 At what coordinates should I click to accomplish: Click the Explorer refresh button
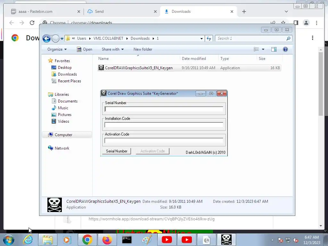tap(209, 38)
